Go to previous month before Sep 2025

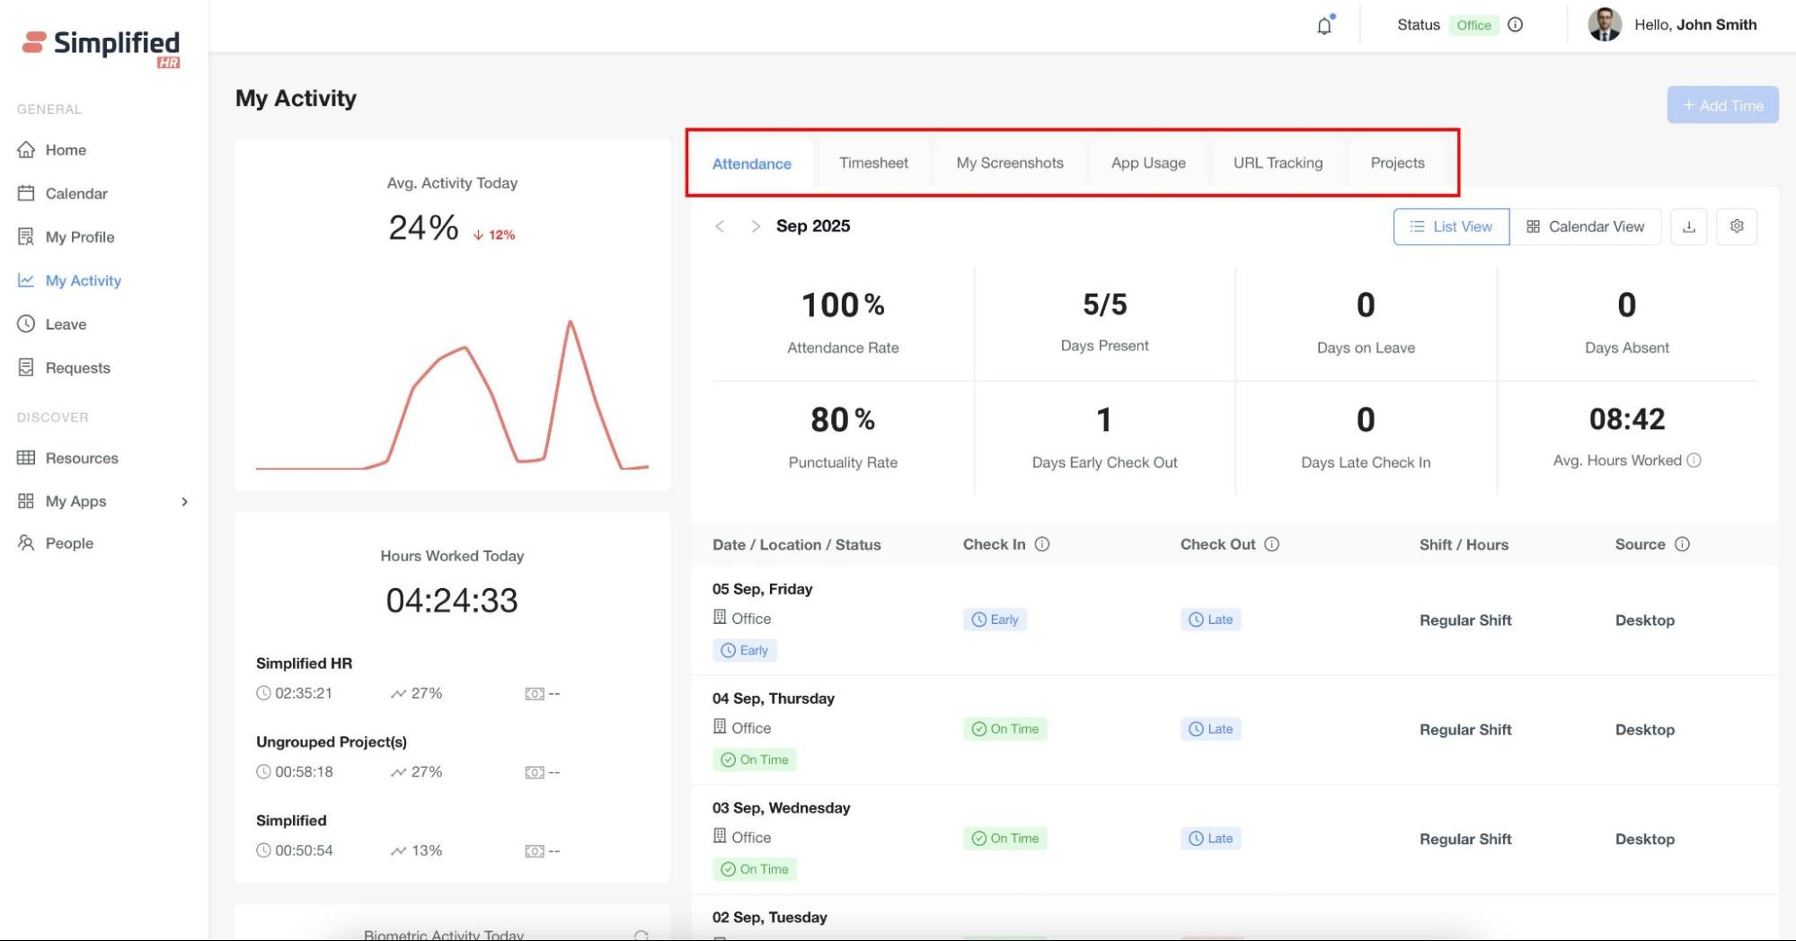tap(720, 226)
